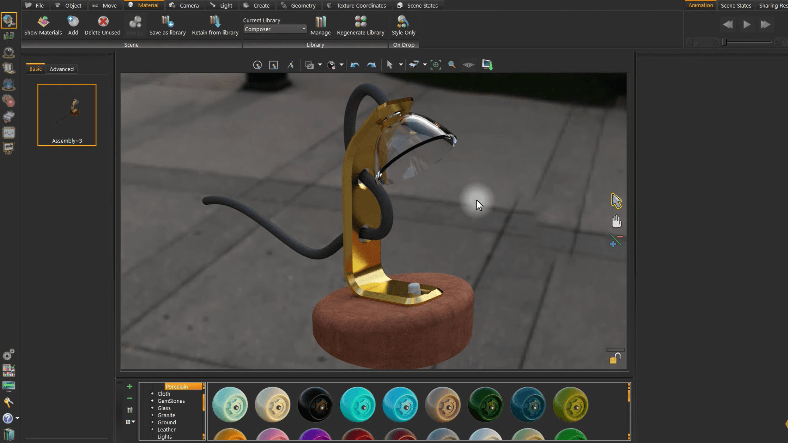
Task: Click the undo arrow in viewport toolbar
Action: tap(355, 65)
